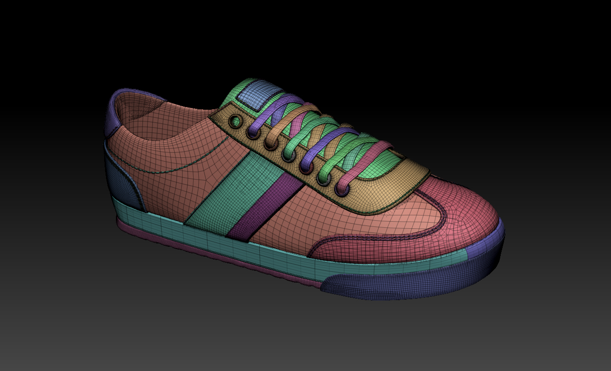Click the topmost eyelet ring near the collar
The height and width of the screenshot is (371, 611).
(x=235, y=121)
